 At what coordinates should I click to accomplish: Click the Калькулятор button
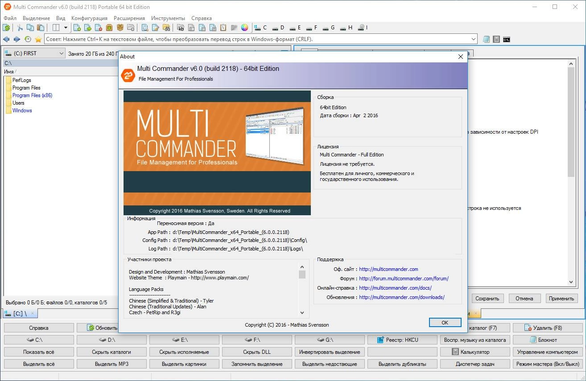(x=475, y=352)
